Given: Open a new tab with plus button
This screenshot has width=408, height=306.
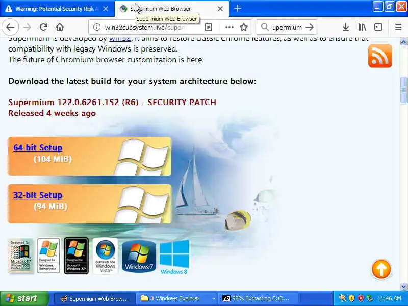Looking at the screenshot, I should tap(237, 9).
